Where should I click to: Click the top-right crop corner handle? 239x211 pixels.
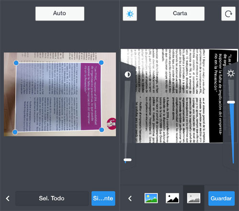[101, 63]
